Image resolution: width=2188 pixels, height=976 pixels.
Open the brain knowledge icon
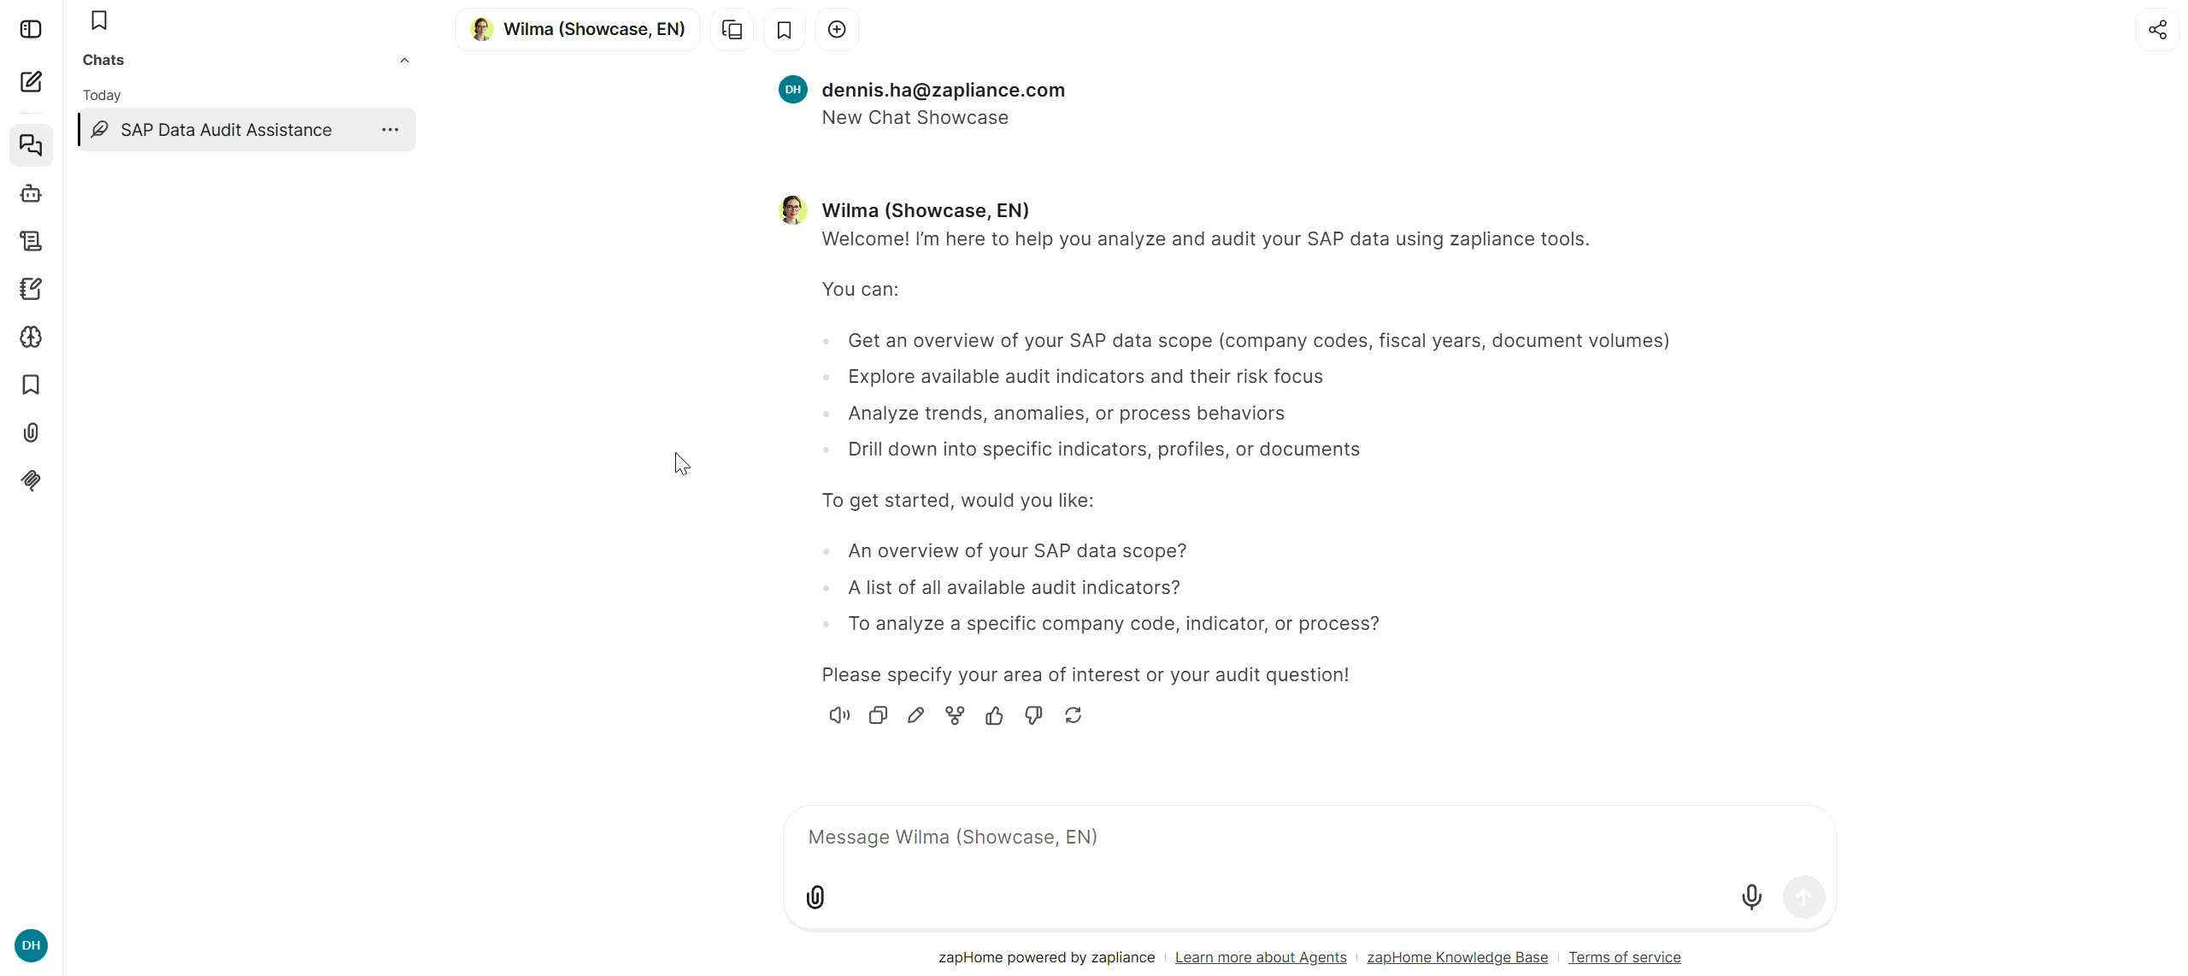click(31, 337)
